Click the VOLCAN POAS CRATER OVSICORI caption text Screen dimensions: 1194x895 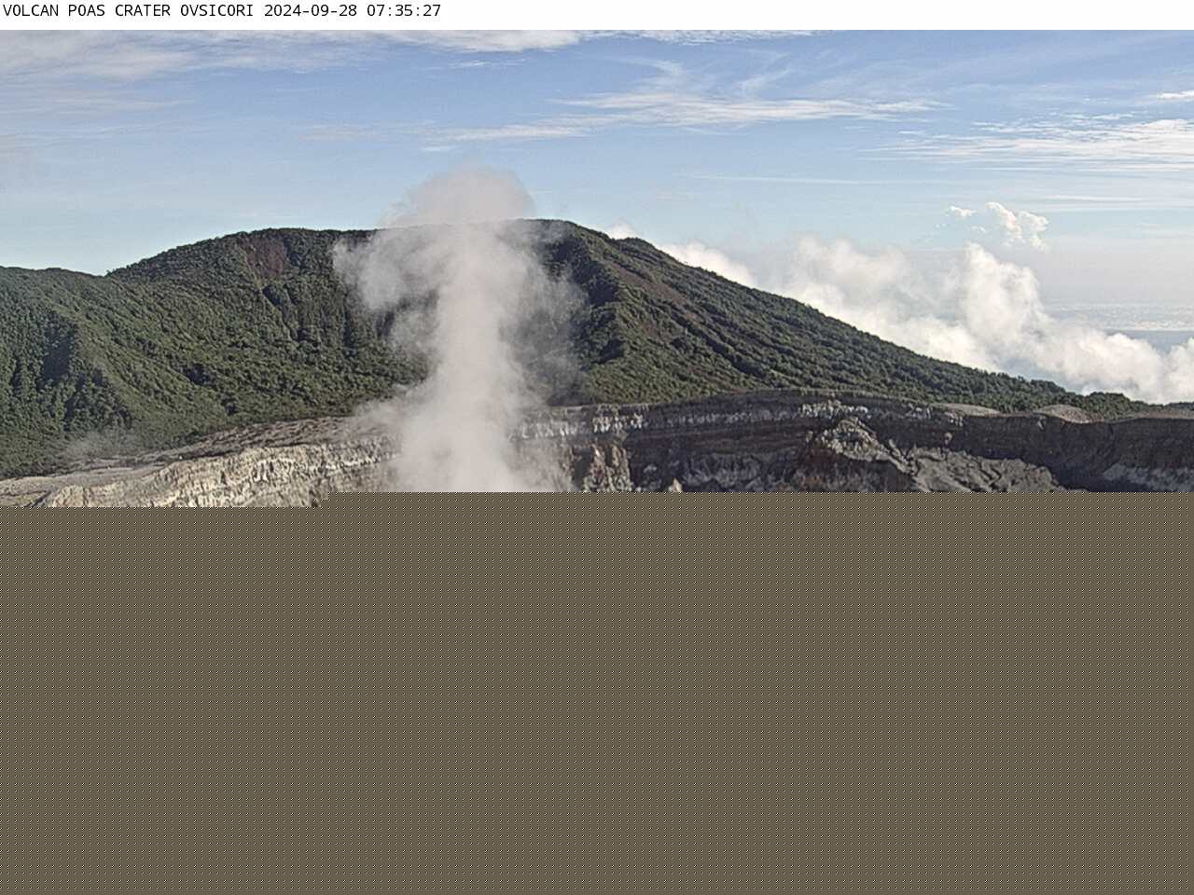(x=129, y=11)
